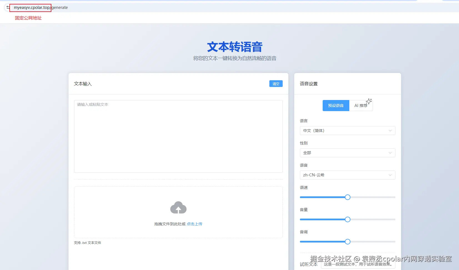Open the 语音 dropdown showing zh-CN-云希
459x270 pixels.
pos(347,175)
